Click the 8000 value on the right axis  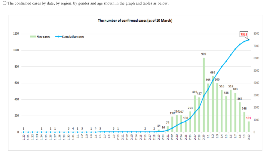coord(256,33)
